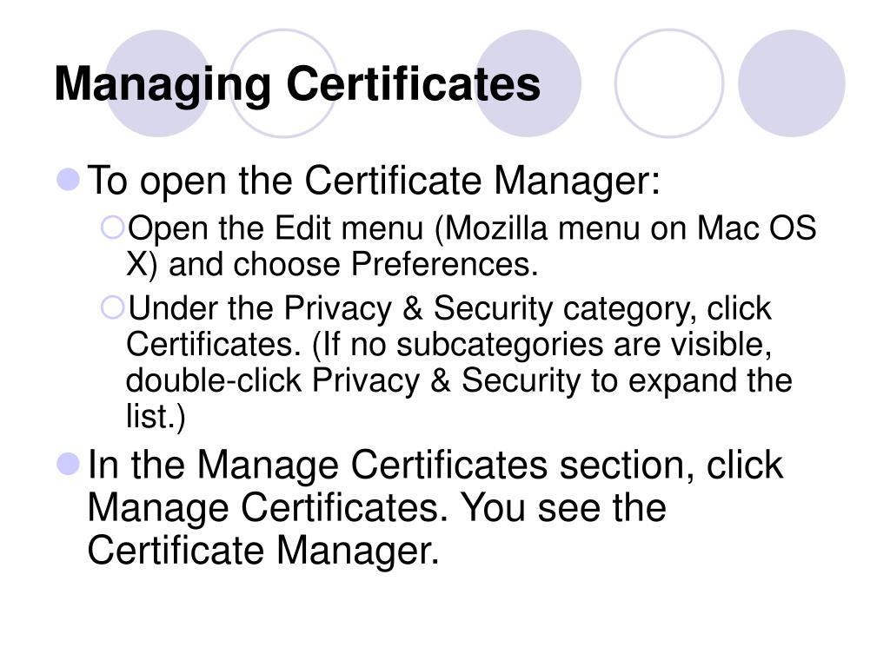Select the filled circle behind the title's ending "tes"
The image size is (890, 667).
click(528, 83)
